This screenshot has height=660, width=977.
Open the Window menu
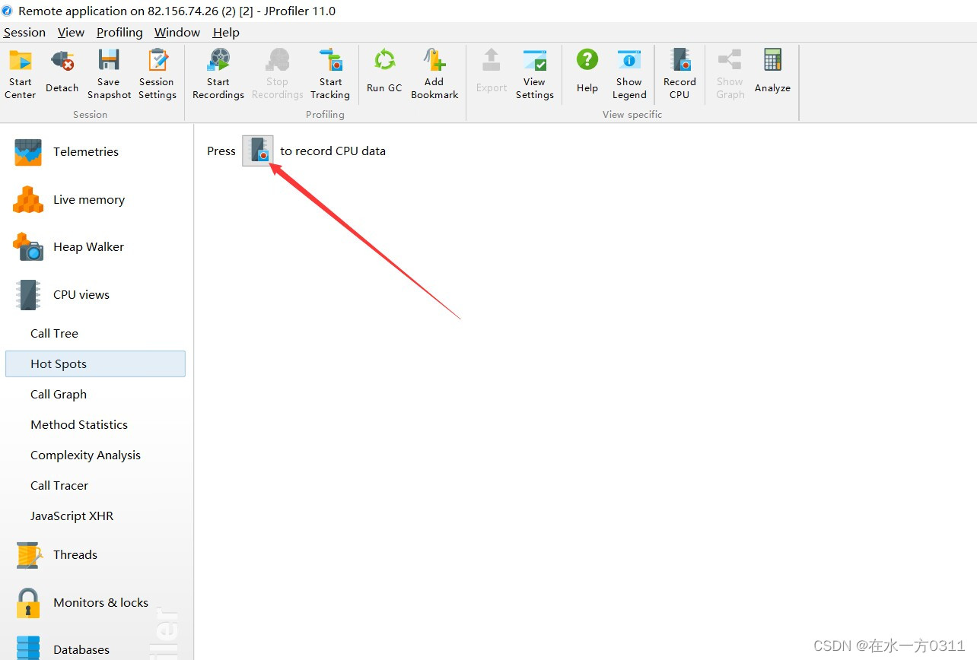177,32
